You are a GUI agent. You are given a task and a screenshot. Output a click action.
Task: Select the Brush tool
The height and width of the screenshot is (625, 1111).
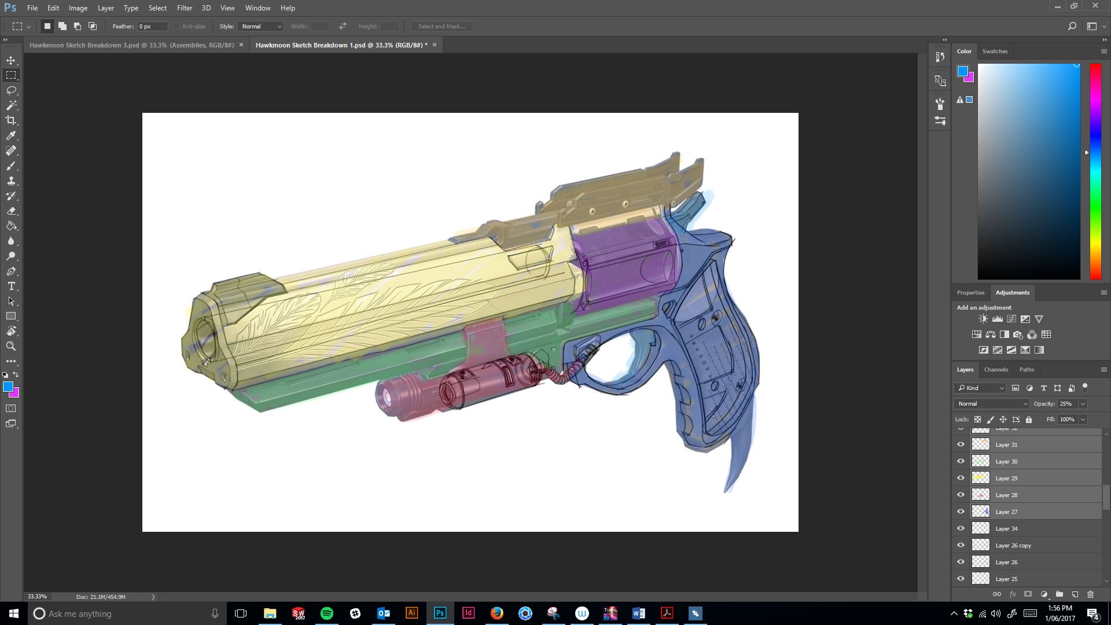point(11,166)
